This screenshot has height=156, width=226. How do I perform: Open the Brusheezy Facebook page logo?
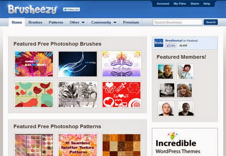click(x=159, y=43)
